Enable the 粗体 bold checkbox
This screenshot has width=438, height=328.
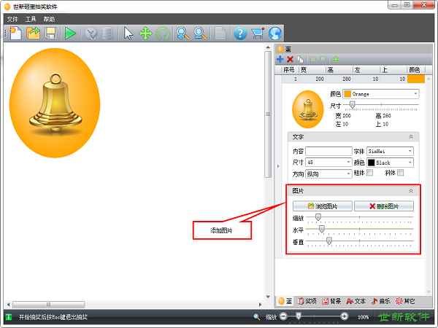tap(369, 173)
